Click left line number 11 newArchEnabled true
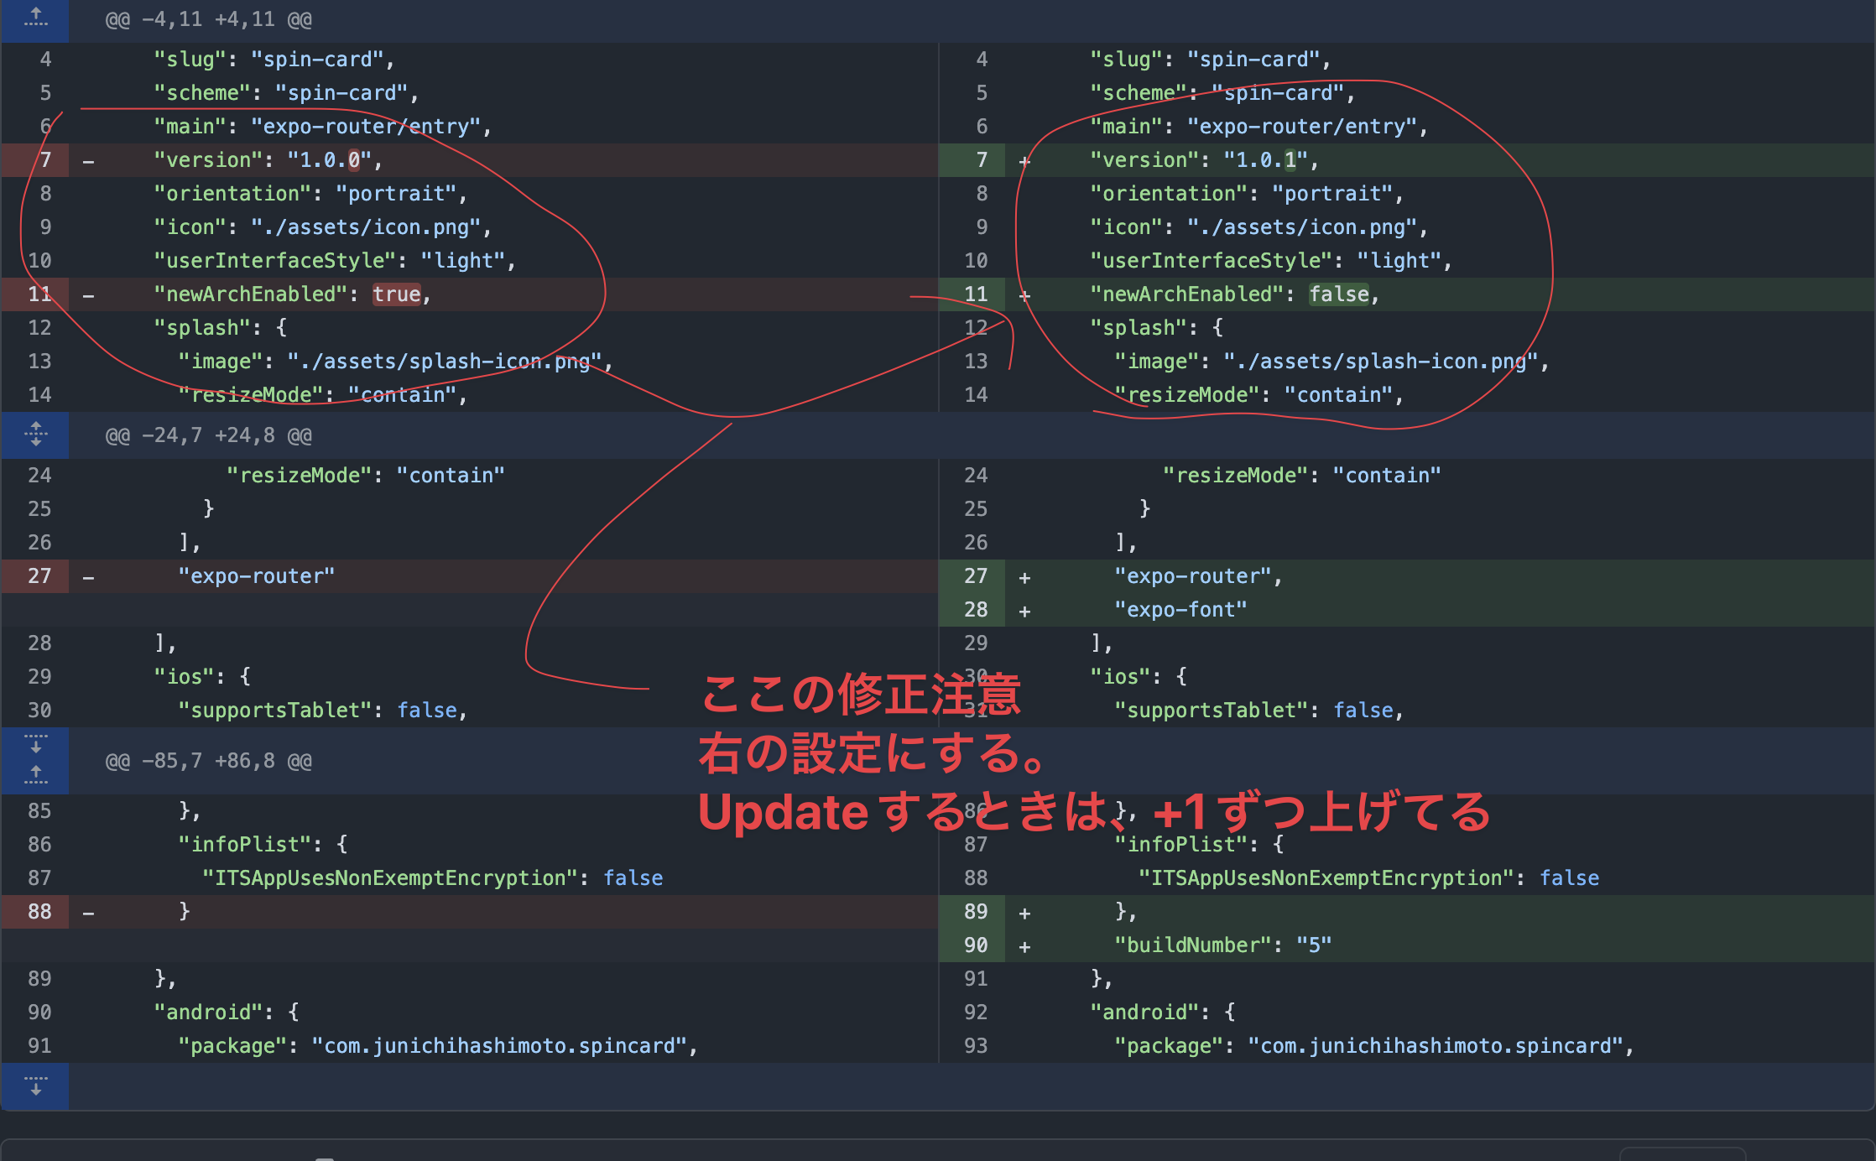The image size is (1876, 1161). (x=39, y=294)
